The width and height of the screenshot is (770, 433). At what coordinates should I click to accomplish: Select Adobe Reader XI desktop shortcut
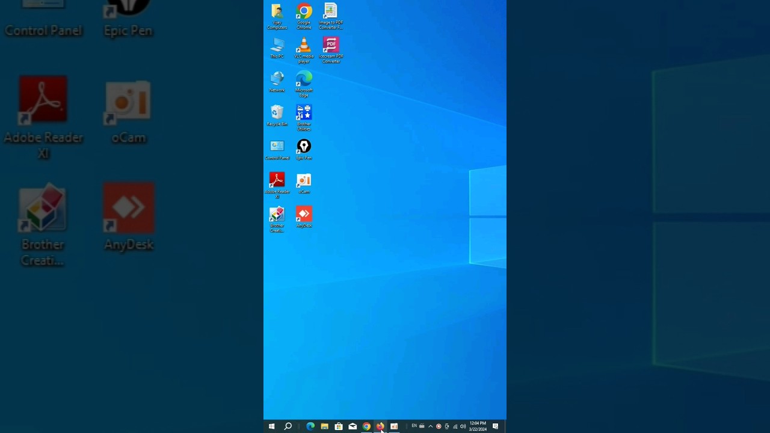(x=277, y=185)
